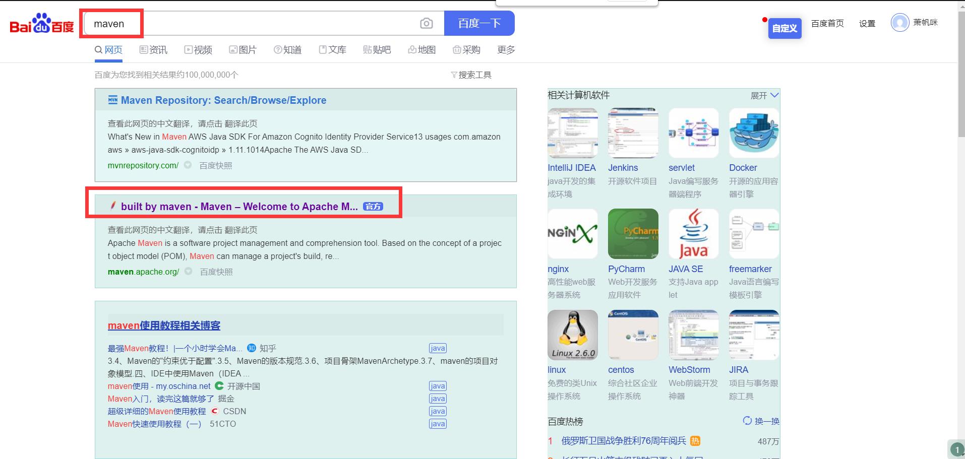
Task: Open 百度首页 link
Action: point(827,23)
